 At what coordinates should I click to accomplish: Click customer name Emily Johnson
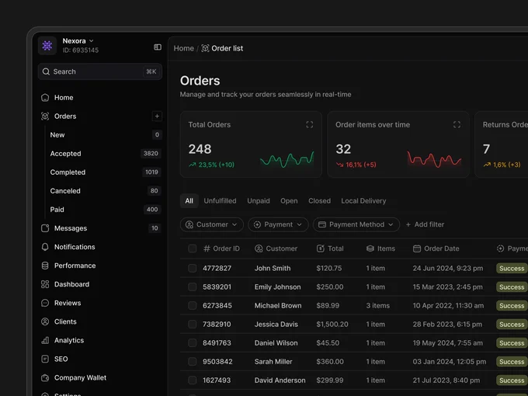coord(277,287)
